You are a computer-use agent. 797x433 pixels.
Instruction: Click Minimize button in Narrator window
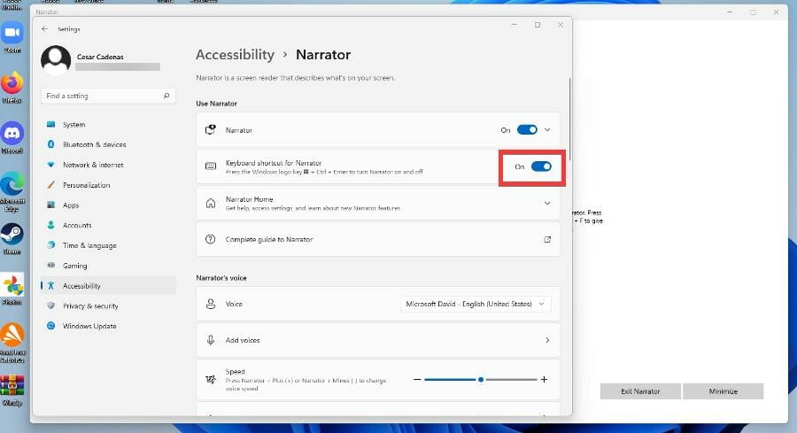pyautogui.click(x=723, y=391)
